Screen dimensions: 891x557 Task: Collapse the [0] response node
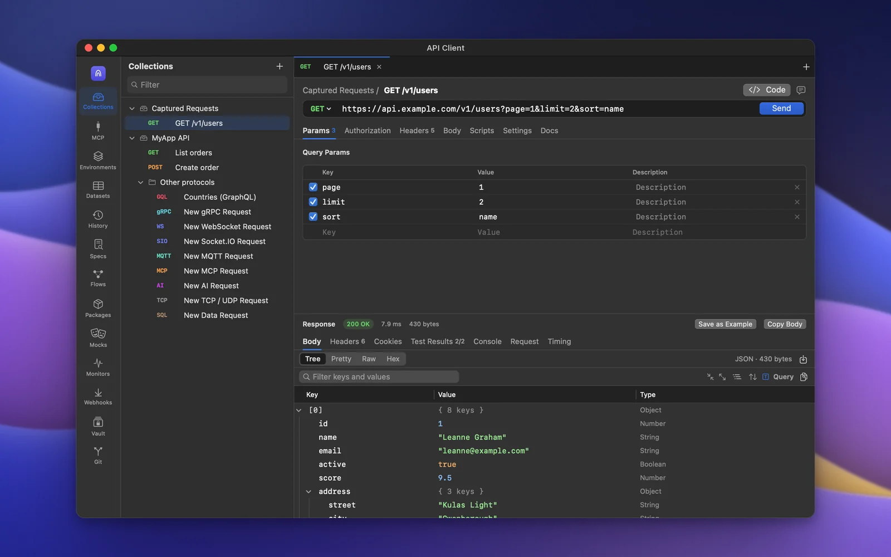tap(299, 411)
